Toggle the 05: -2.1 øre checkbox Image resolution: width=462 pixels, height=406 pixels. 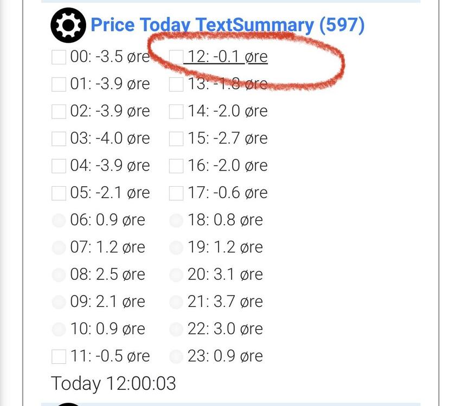click(x=59, y=193)
